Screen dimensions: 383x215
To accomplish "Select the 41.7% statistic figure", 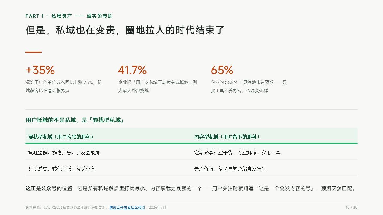I will point(132,70).
